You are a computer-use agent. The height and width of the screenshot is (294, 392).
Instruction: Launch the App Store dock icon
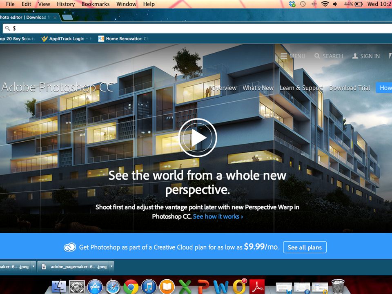pyautogui.click(x=95, y=287)
